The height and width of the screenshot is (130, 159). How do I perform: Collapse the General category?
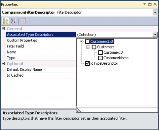coord(3,29)
